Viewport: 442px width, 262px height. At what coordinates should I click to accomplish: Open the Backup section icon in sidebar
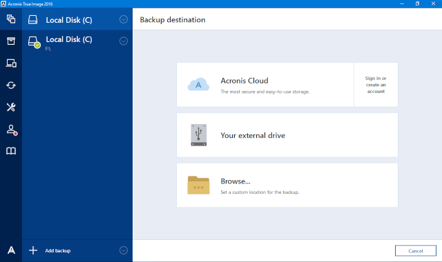[11, 19]
